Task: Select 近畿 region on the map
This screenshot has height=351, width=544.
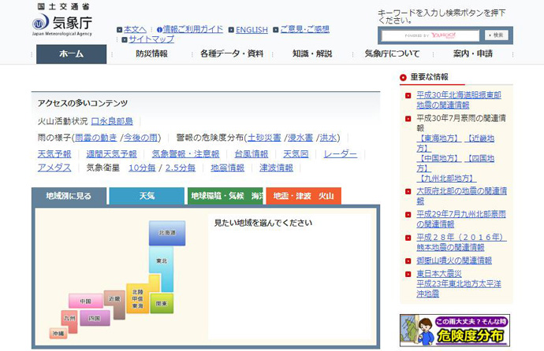Action: click(x=114, y=299)
